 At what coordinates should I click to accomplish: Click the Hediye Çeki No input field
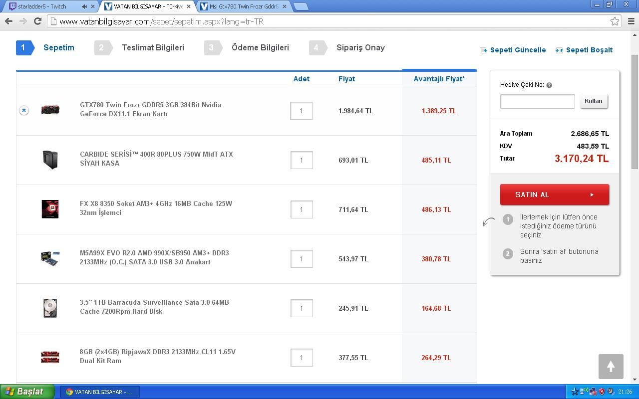click(538, 101)
